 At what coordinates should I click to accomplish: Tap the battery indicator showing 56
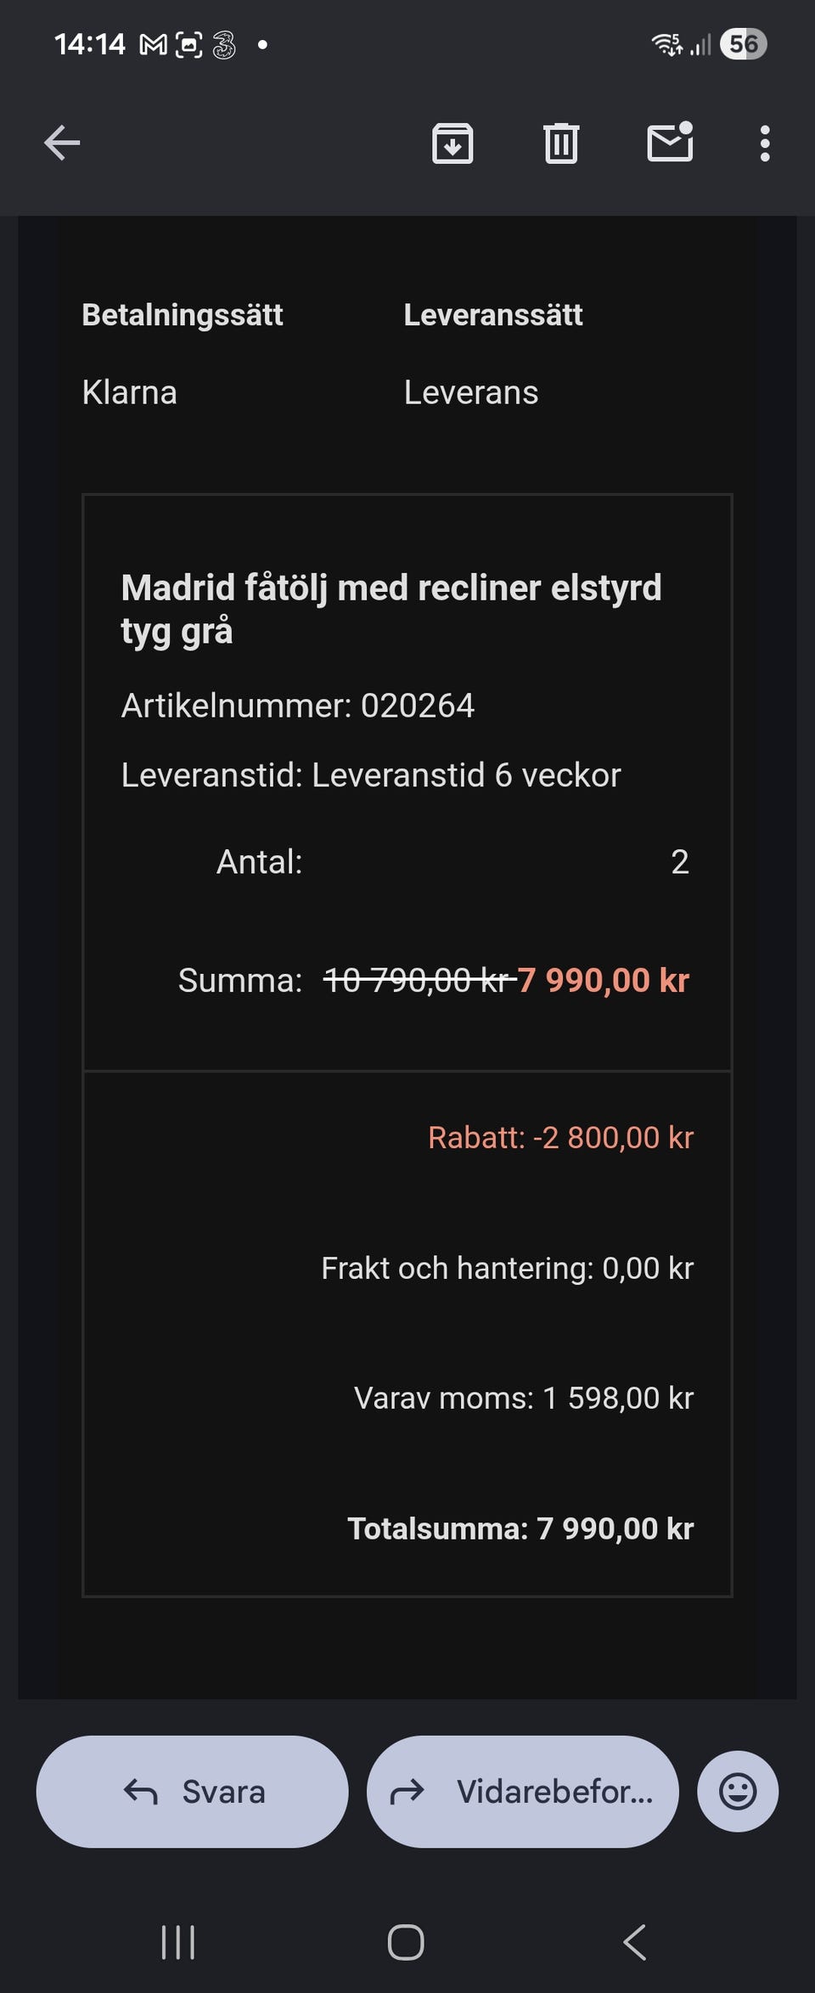click(x=743, y=44)
